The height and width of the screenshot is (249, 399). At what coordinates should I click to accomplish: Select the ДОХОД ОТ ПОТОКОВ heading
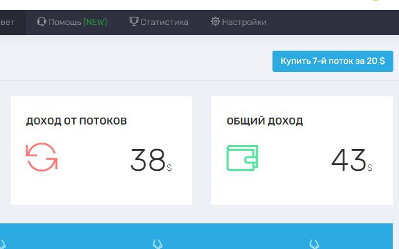click(x=76, y=121)
